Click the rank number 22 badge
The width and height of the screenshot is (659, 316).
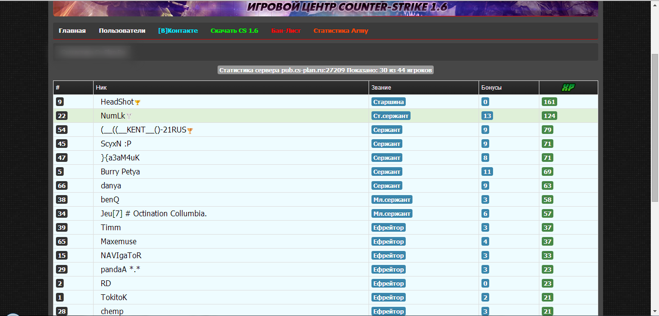[62, 116]
